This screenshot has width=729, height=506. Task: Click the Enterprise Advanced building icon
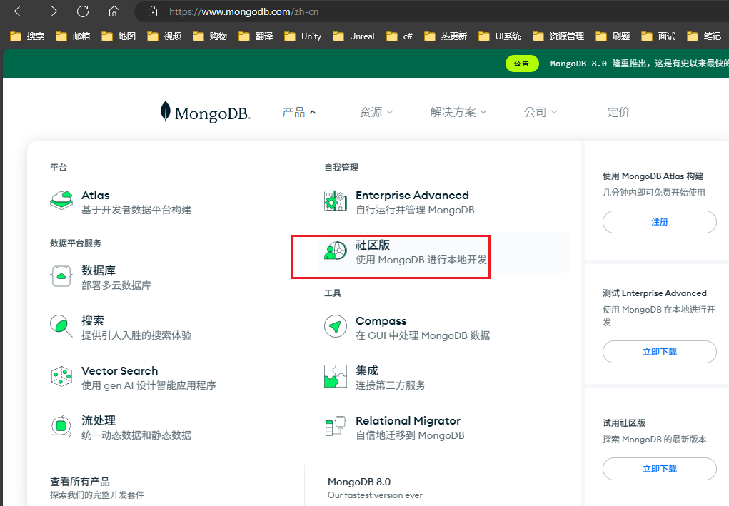(336, 201)
